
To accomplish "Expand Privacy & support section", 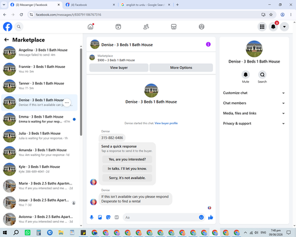I will tap(254, 124).
